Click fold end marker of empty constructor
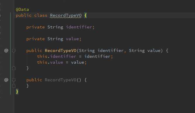The height and width of the screenshot is (113, 195). point(14,86)
